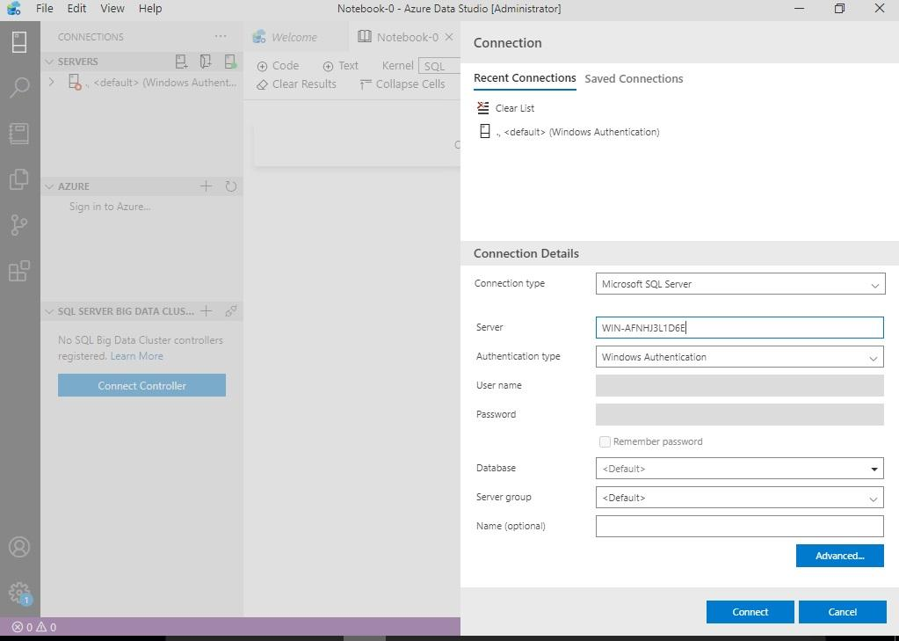Image resolution: width=899 pixels, height=641 pixels.
Task: Open the View menu
Action: [112, 9]
